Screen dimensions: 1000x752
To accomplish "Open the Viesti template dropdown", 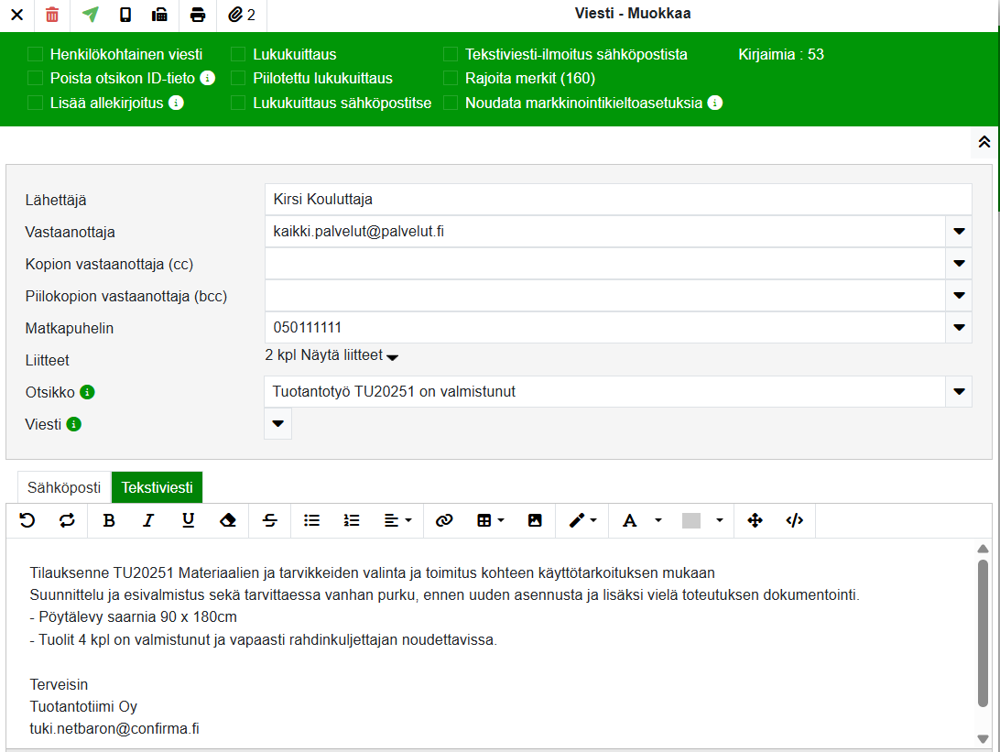I will [x=278, y=424].
